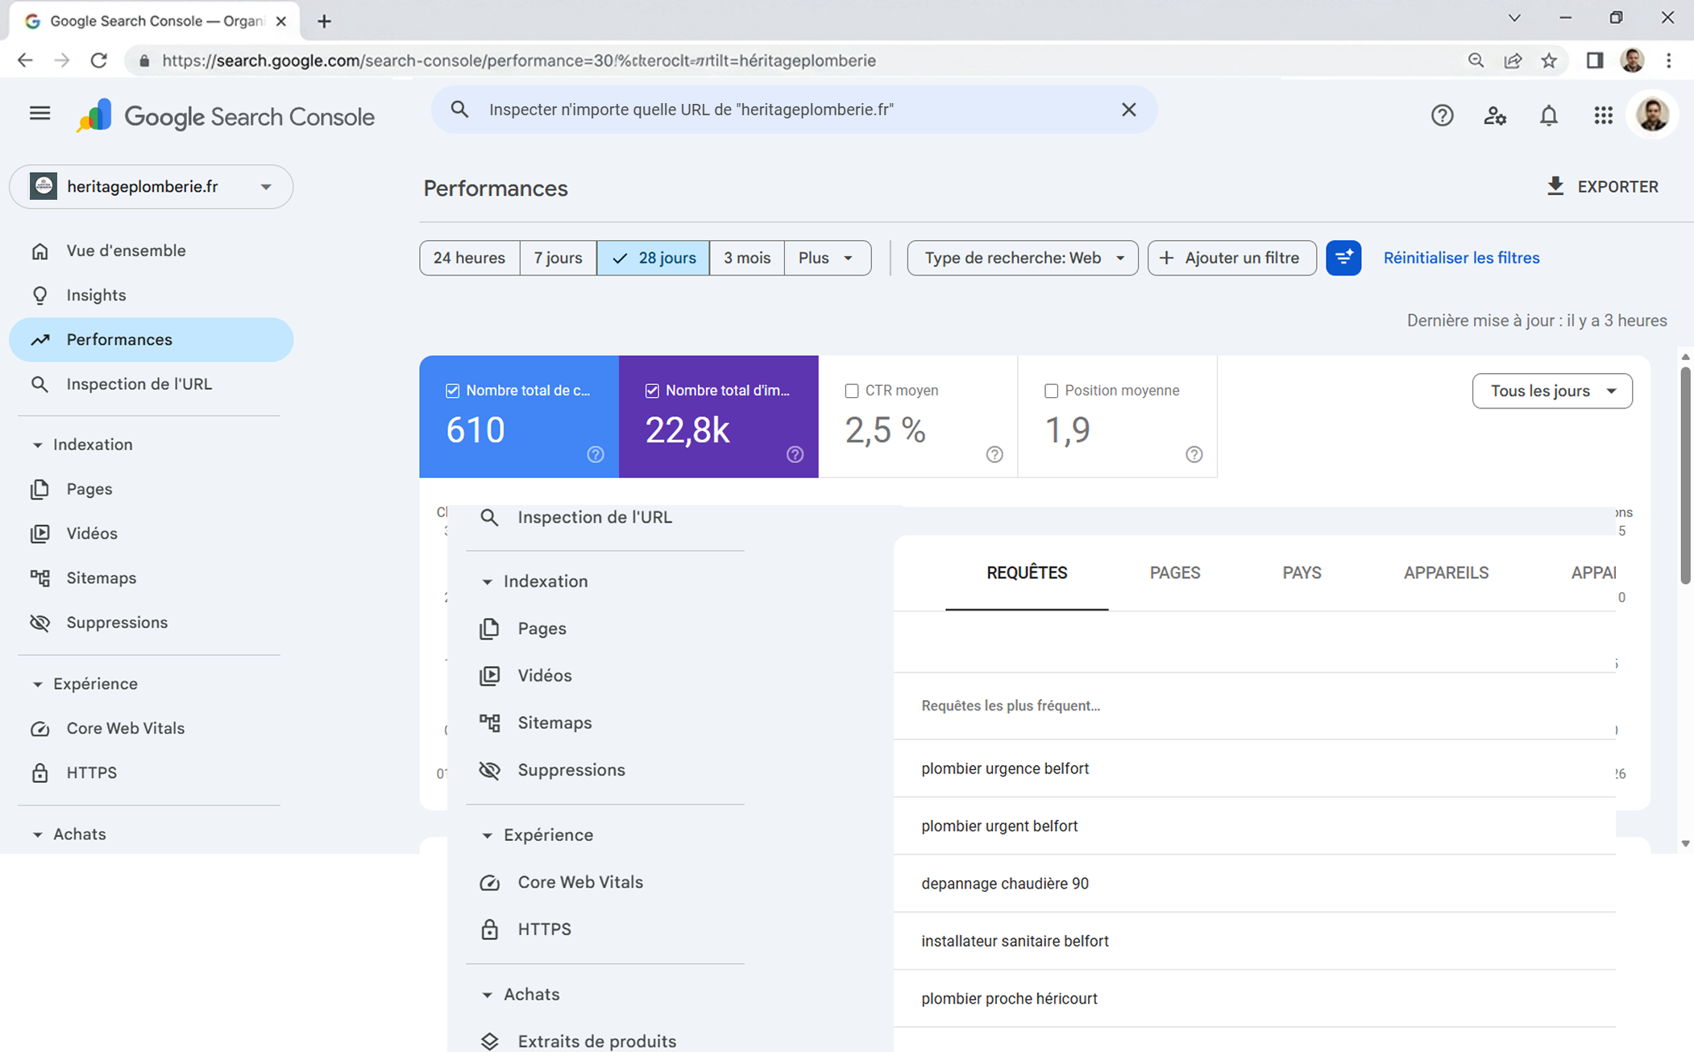The image size is (1694, 1052).
Task: Switch to the PAGES tab
Action: [1174, 573]
